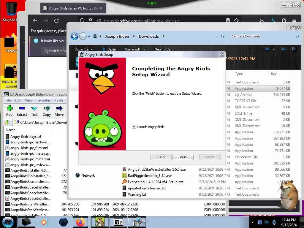Click Firefox Pocket save icon
304x228 pixels.
tap(262, 20)
